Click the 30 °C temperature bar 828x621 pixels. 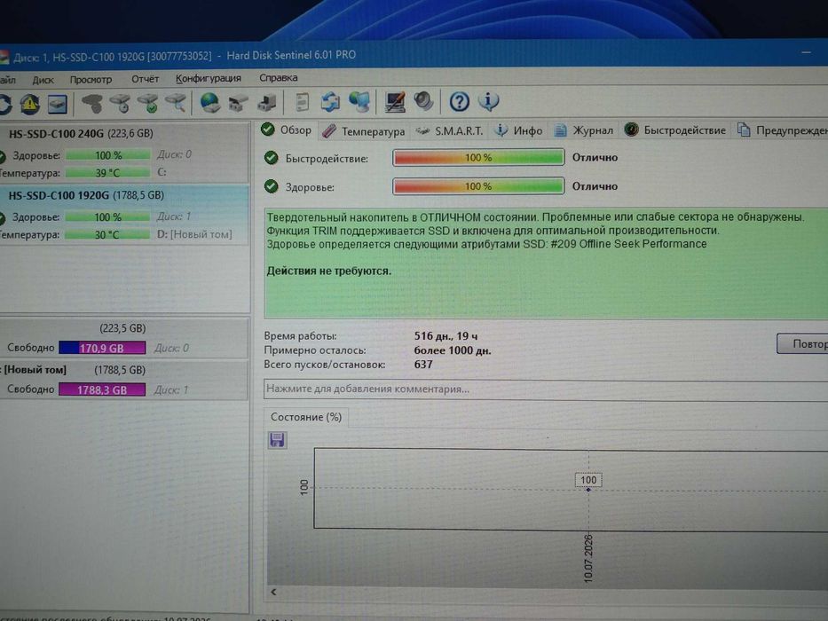tap(107, 234)
